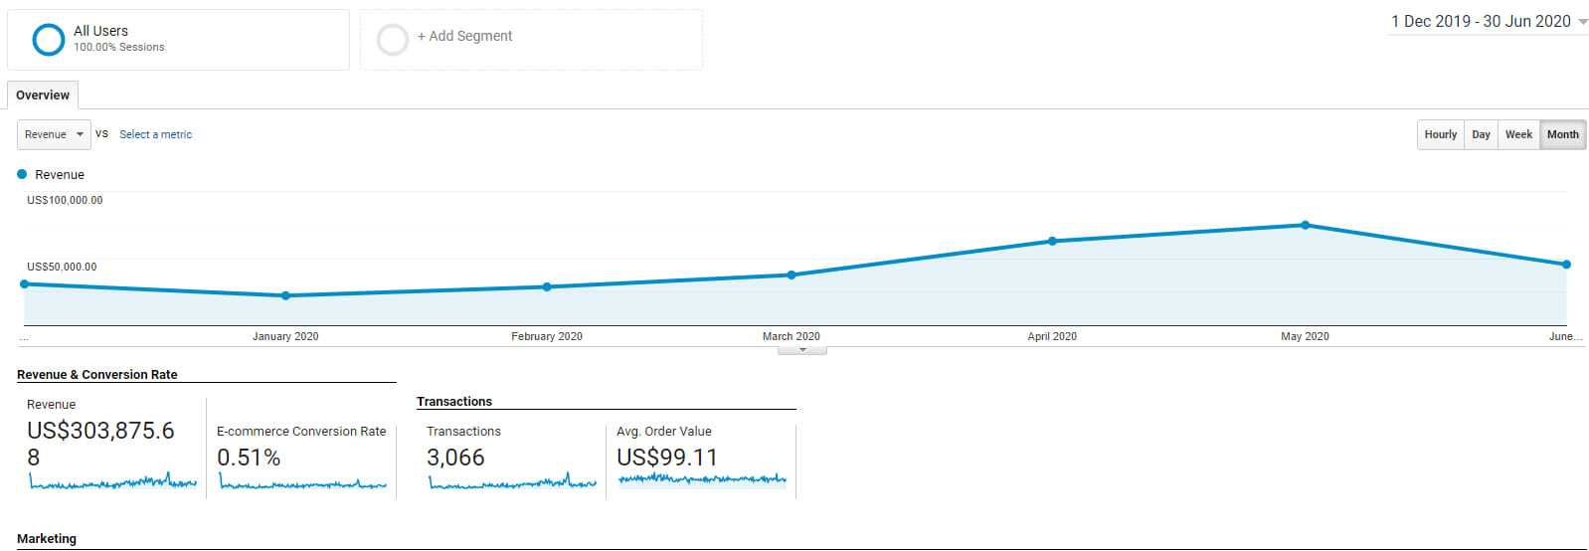This screenshot has width=1589, height=551.
Task: Select Month chart granularity
Action: 1562,134
